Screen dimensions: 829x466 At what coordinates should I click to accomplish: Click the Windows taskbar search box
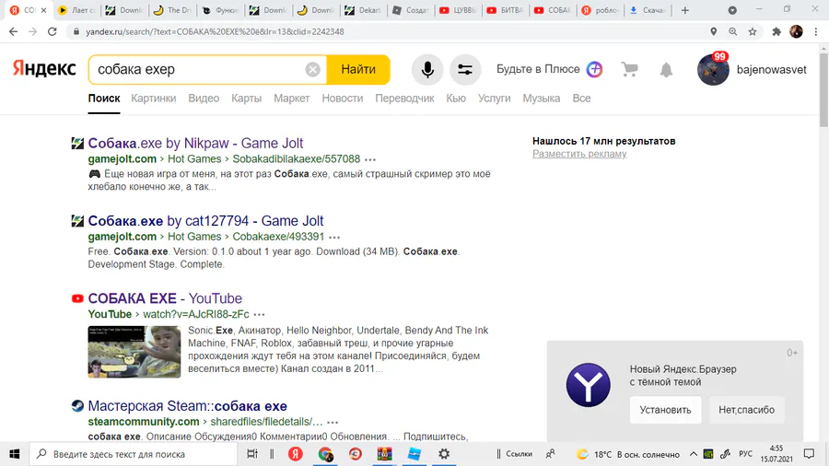(x=134, y=454)
